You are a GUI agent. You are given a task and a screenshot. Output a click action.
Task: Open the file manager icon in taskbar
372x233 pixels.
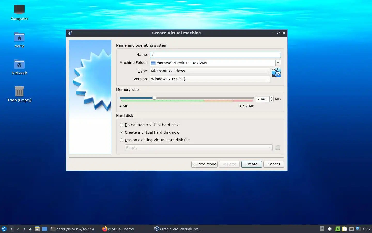[x=37, y=229]
